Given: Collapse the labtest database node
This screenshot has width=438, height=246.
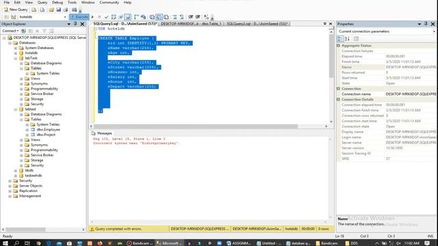Looking at the screenshot, I should point(16,109).
